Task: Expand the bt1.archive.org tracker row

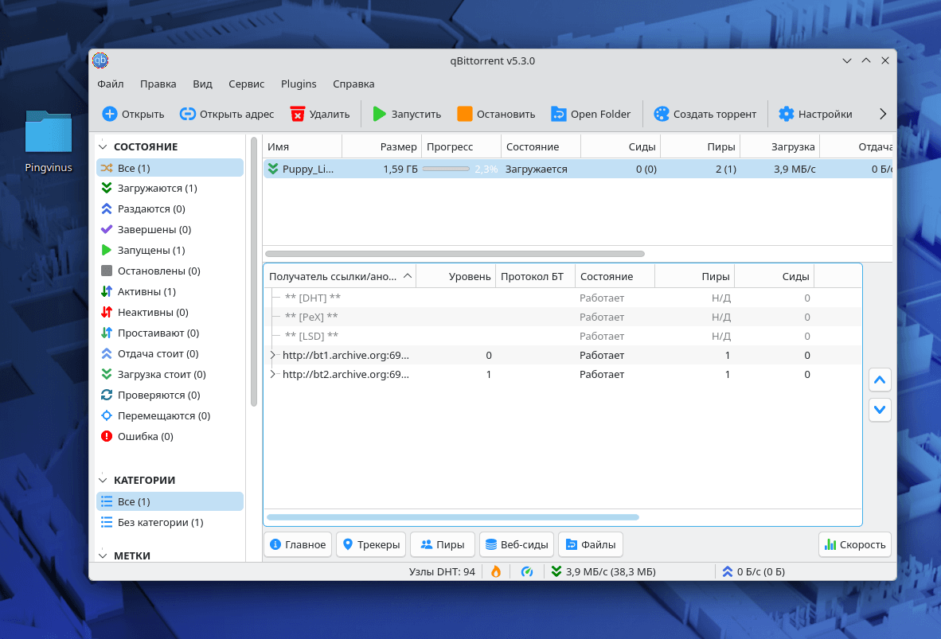Action: [x=272, y=355]
